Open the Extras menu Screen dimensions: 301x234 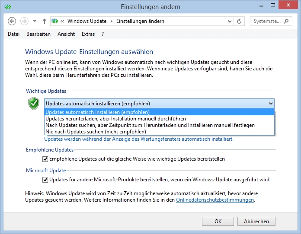tap(88, 34)
